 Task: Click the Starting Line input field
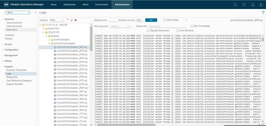click(113, 20)
